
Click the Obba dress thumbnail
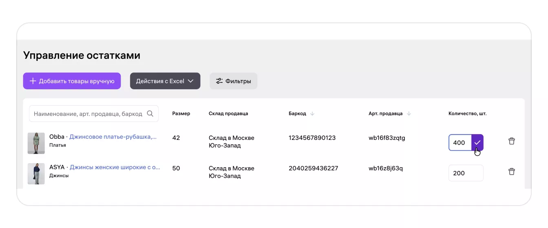pyautogui.click(x=36, y=143)
